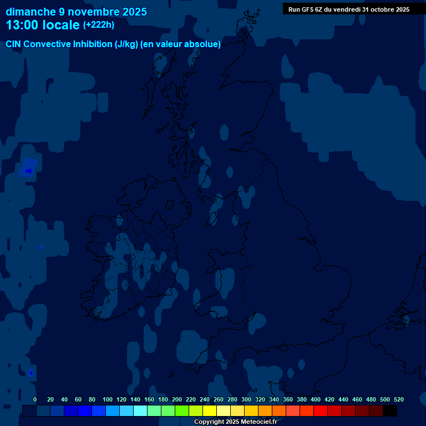
Task: Select the darkest navy swatch at legend start
Action: coord(29,410)
